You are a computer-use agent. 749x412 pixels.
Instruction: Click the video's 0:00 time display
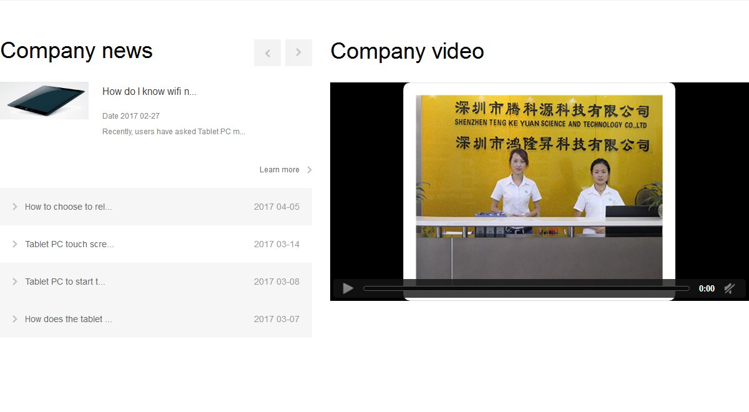click(707, 288)
